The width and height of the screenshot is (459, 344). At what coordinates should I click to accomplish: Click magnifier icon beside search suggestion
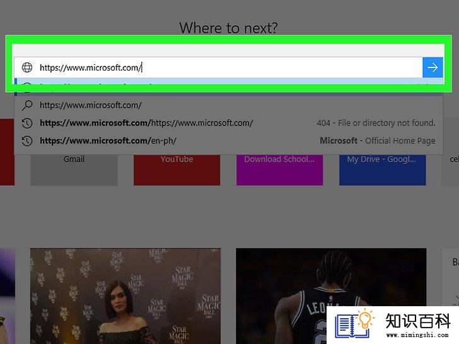click(x=27, y=105)
